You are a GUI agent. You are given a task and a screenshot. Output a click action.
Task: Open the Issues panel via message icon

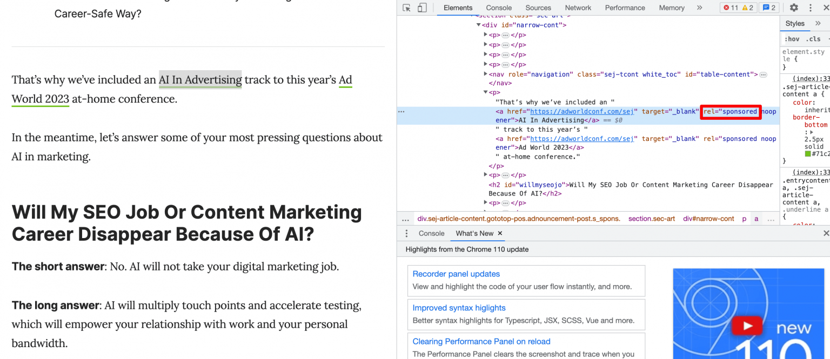(769, 8)
